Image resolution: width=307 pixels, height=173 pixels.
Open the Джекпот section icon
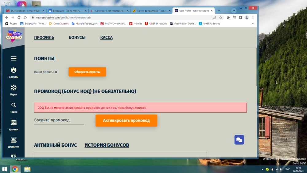(14, 140)
